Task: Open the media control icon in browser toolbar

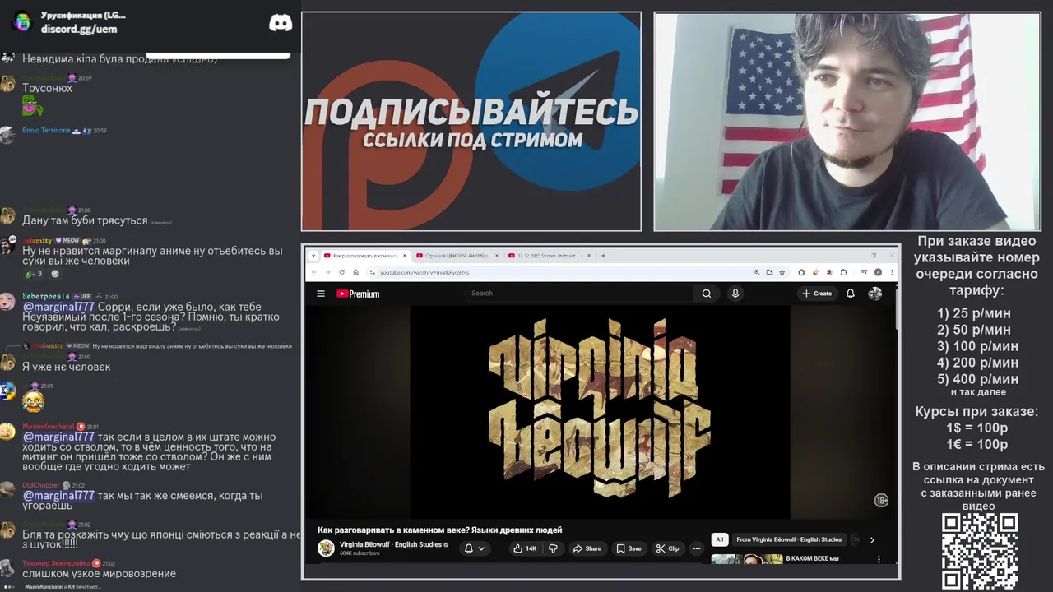Action: 864,272
